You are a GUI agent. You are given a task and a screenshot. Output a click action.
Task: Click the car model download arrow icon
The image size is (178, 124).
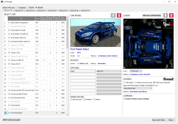(113, 15)
